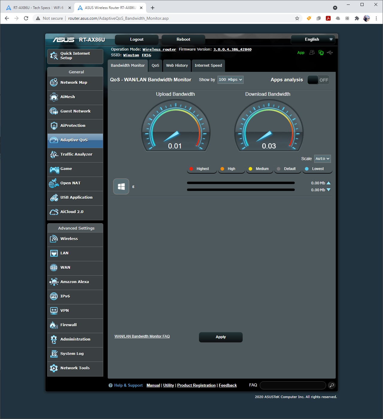The height and width of the screenshot is (419, 383).
Task: Expand the Scale Auto dropdown
Action: pos(322,159)
